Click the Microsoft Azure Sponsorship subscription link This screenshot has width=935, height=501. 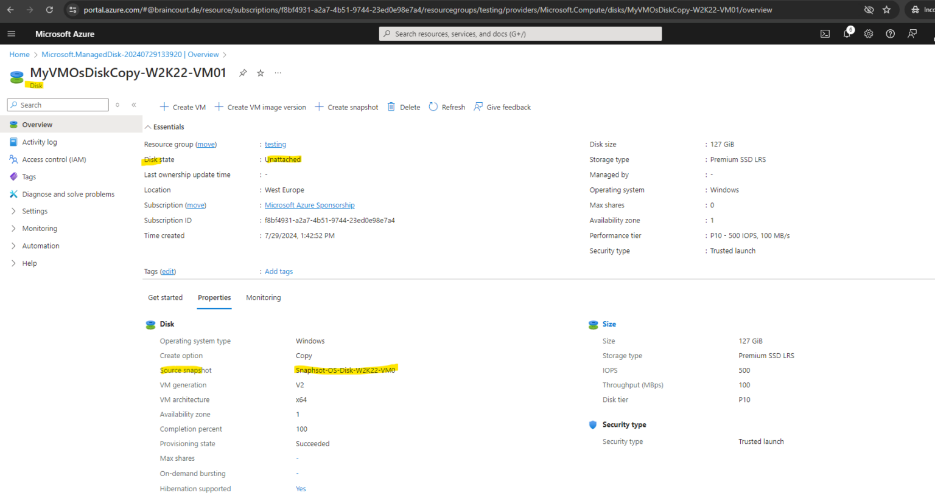pyautogui.click(x=309, y=205)
